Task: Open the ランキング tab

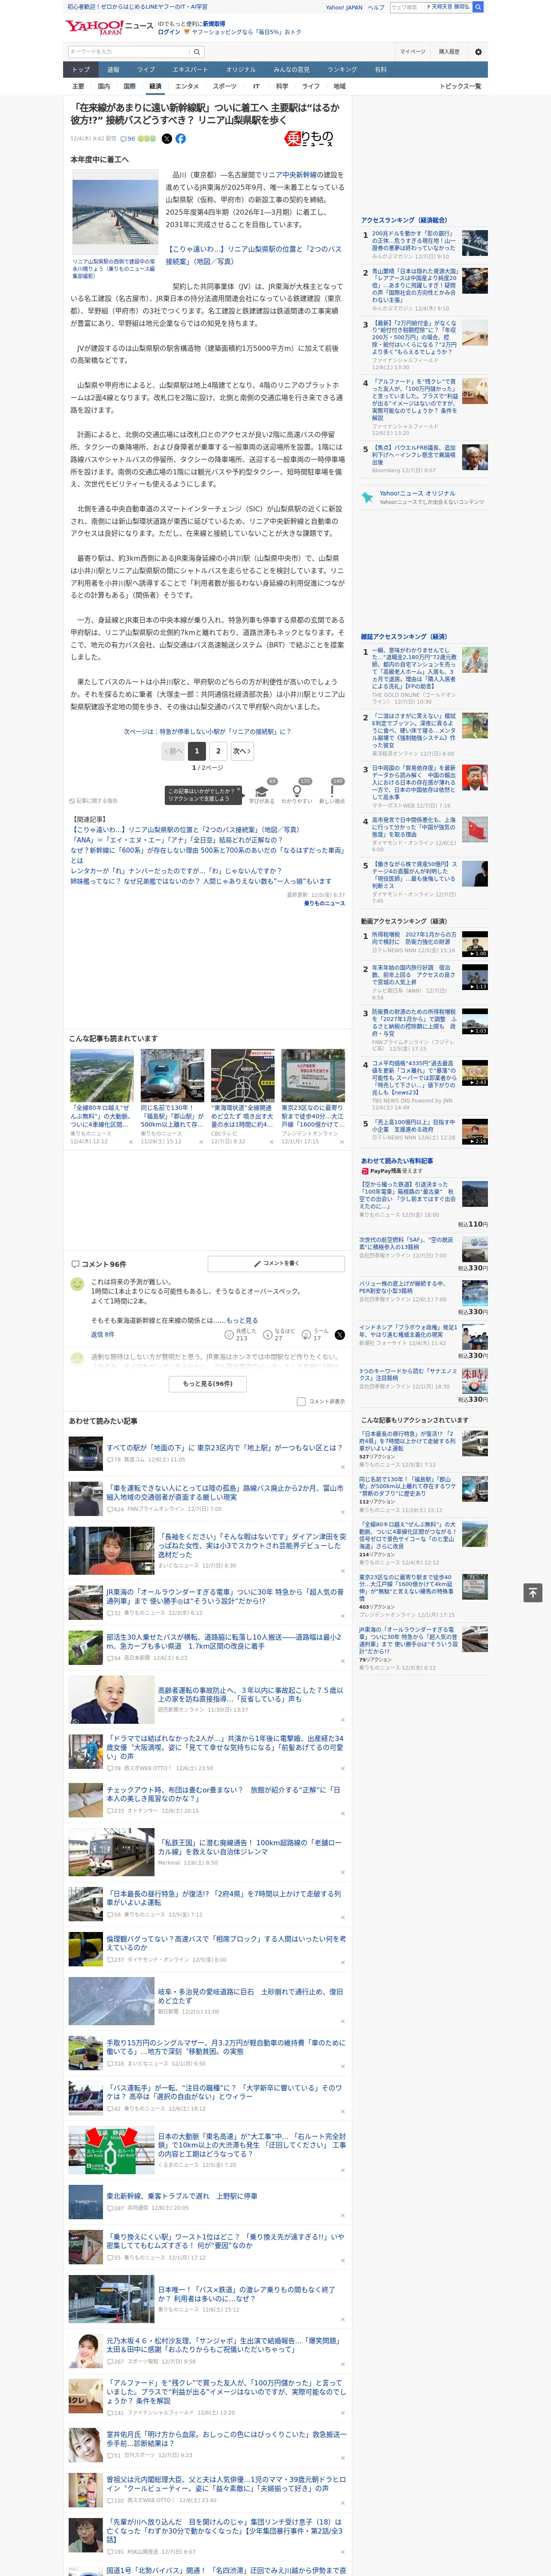Action: click(x=342, y=69)
